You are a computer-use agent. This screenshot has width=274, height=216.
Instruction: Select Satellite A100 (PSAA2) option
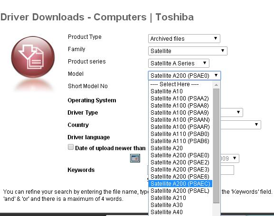180,99
